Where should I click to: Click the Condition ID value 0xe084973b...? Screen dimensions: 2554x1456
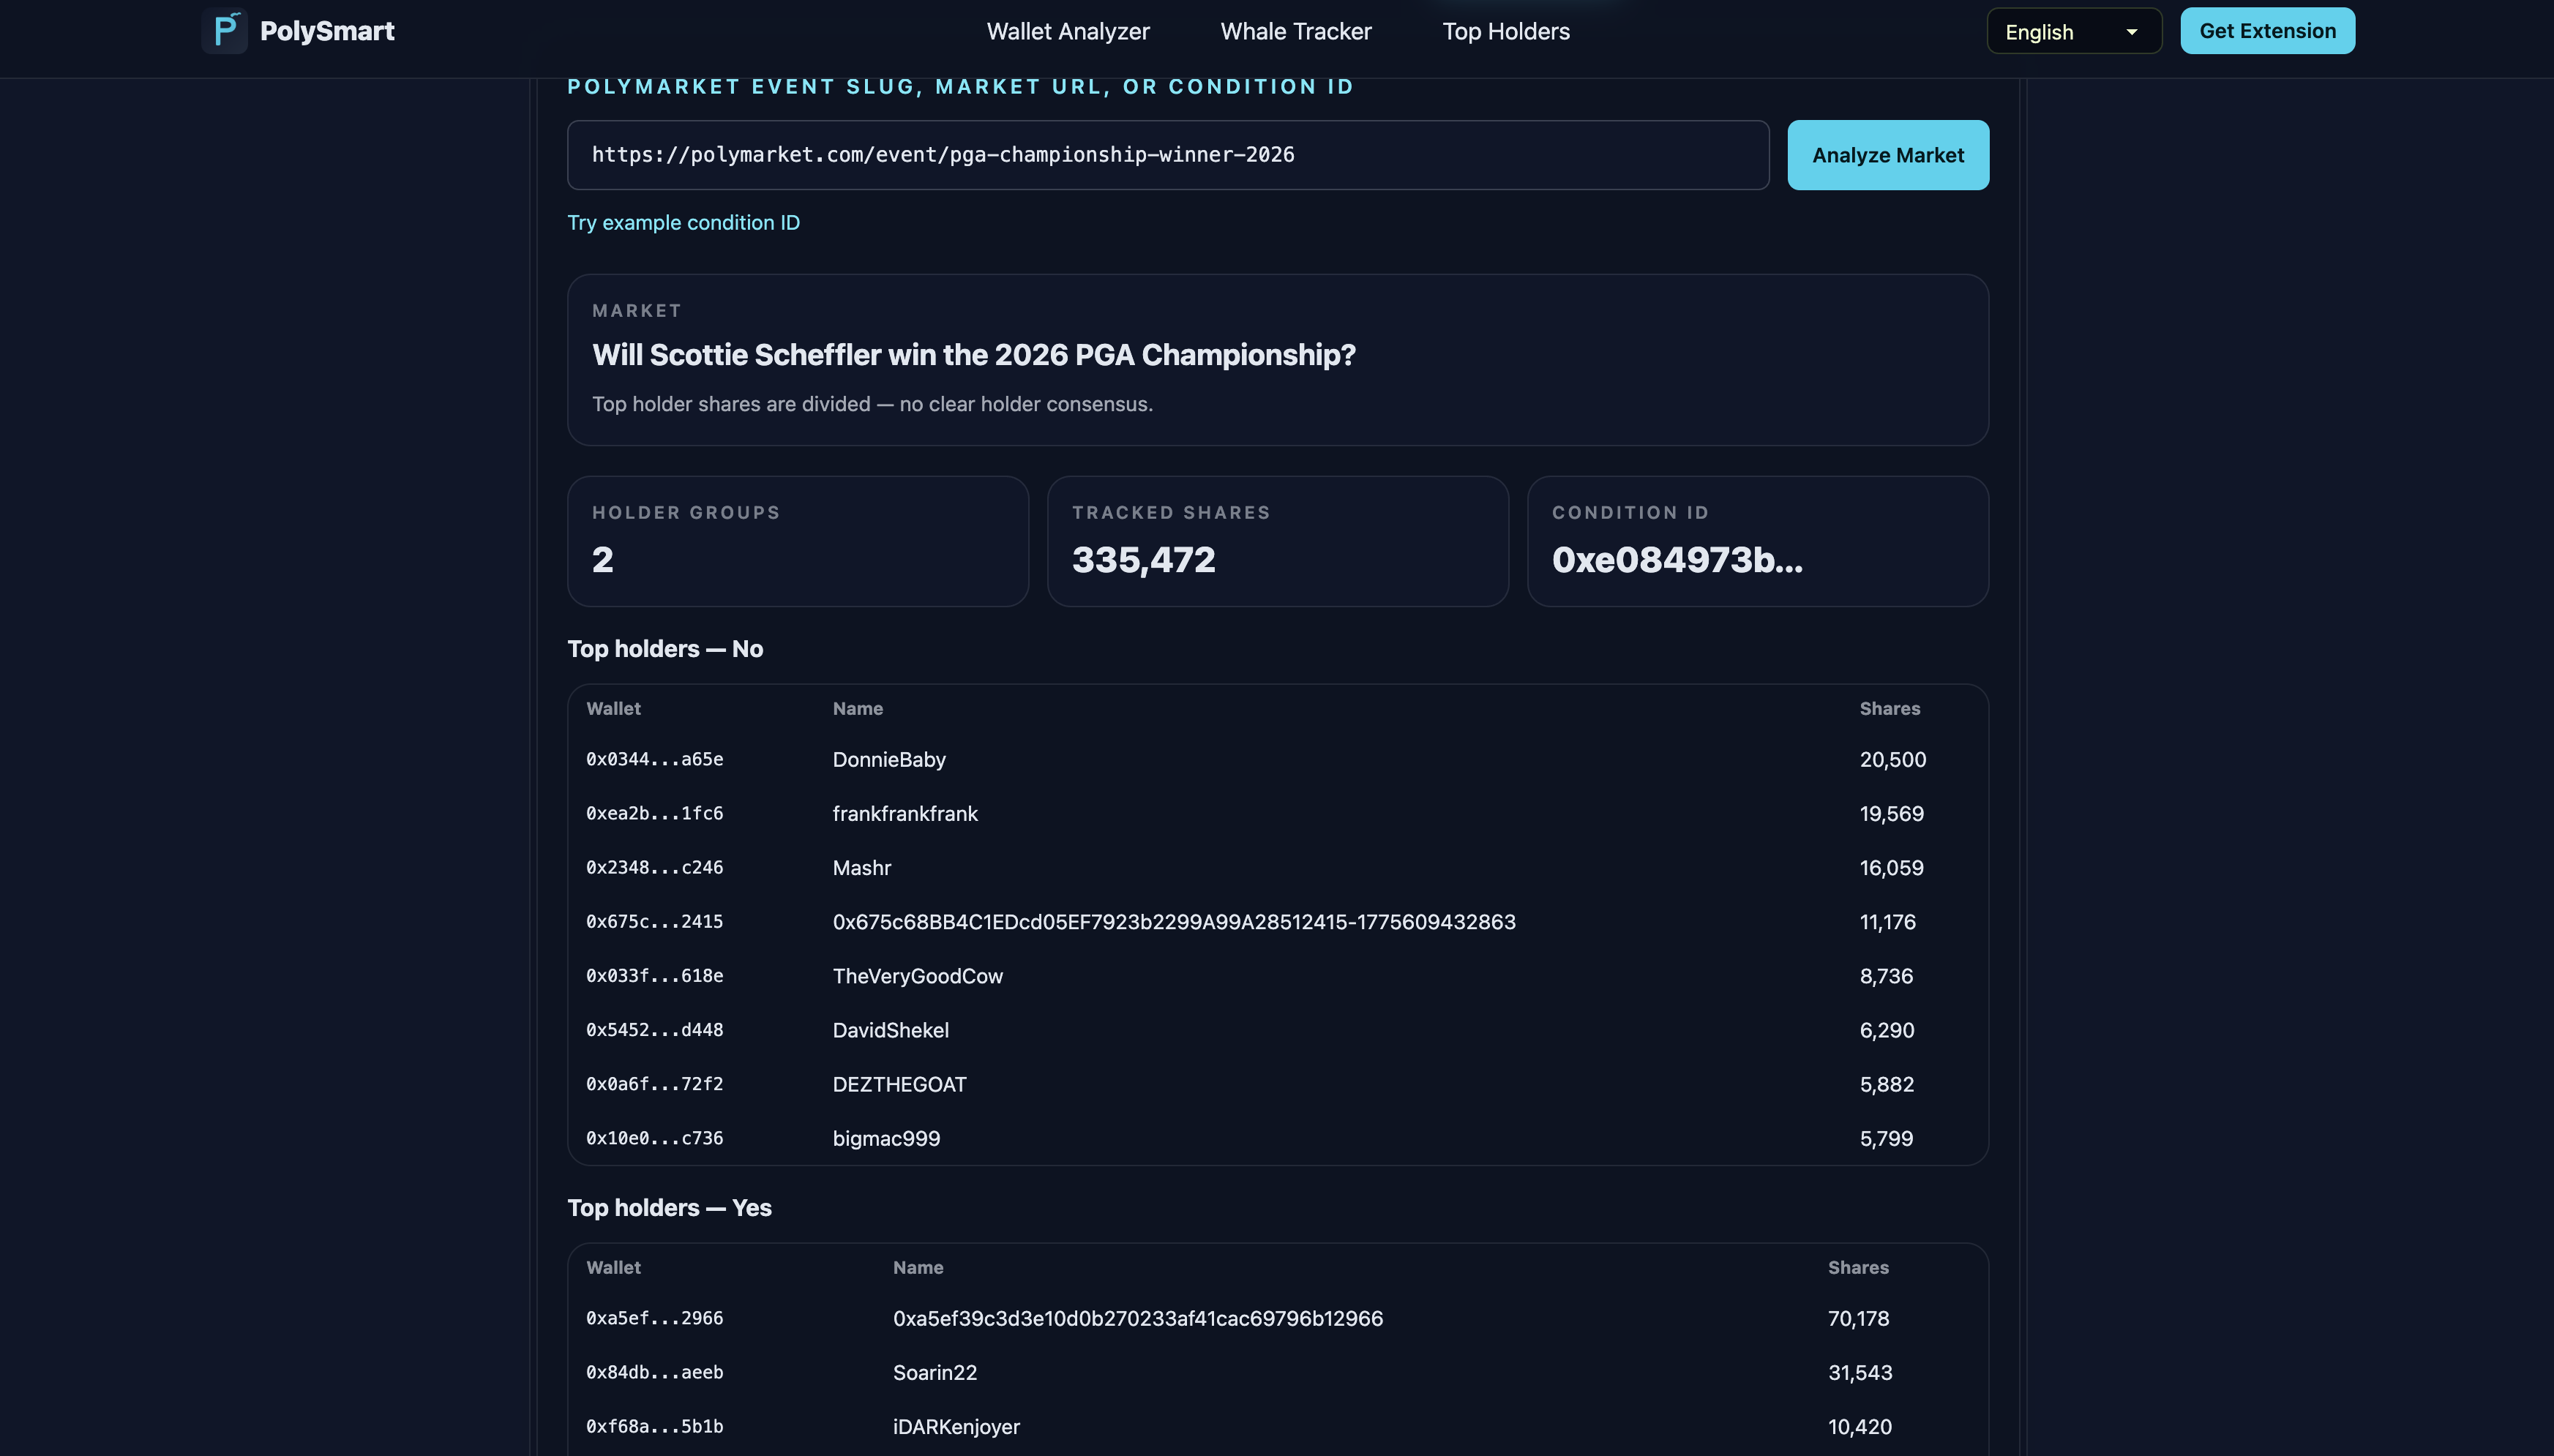coord(1677,560)
